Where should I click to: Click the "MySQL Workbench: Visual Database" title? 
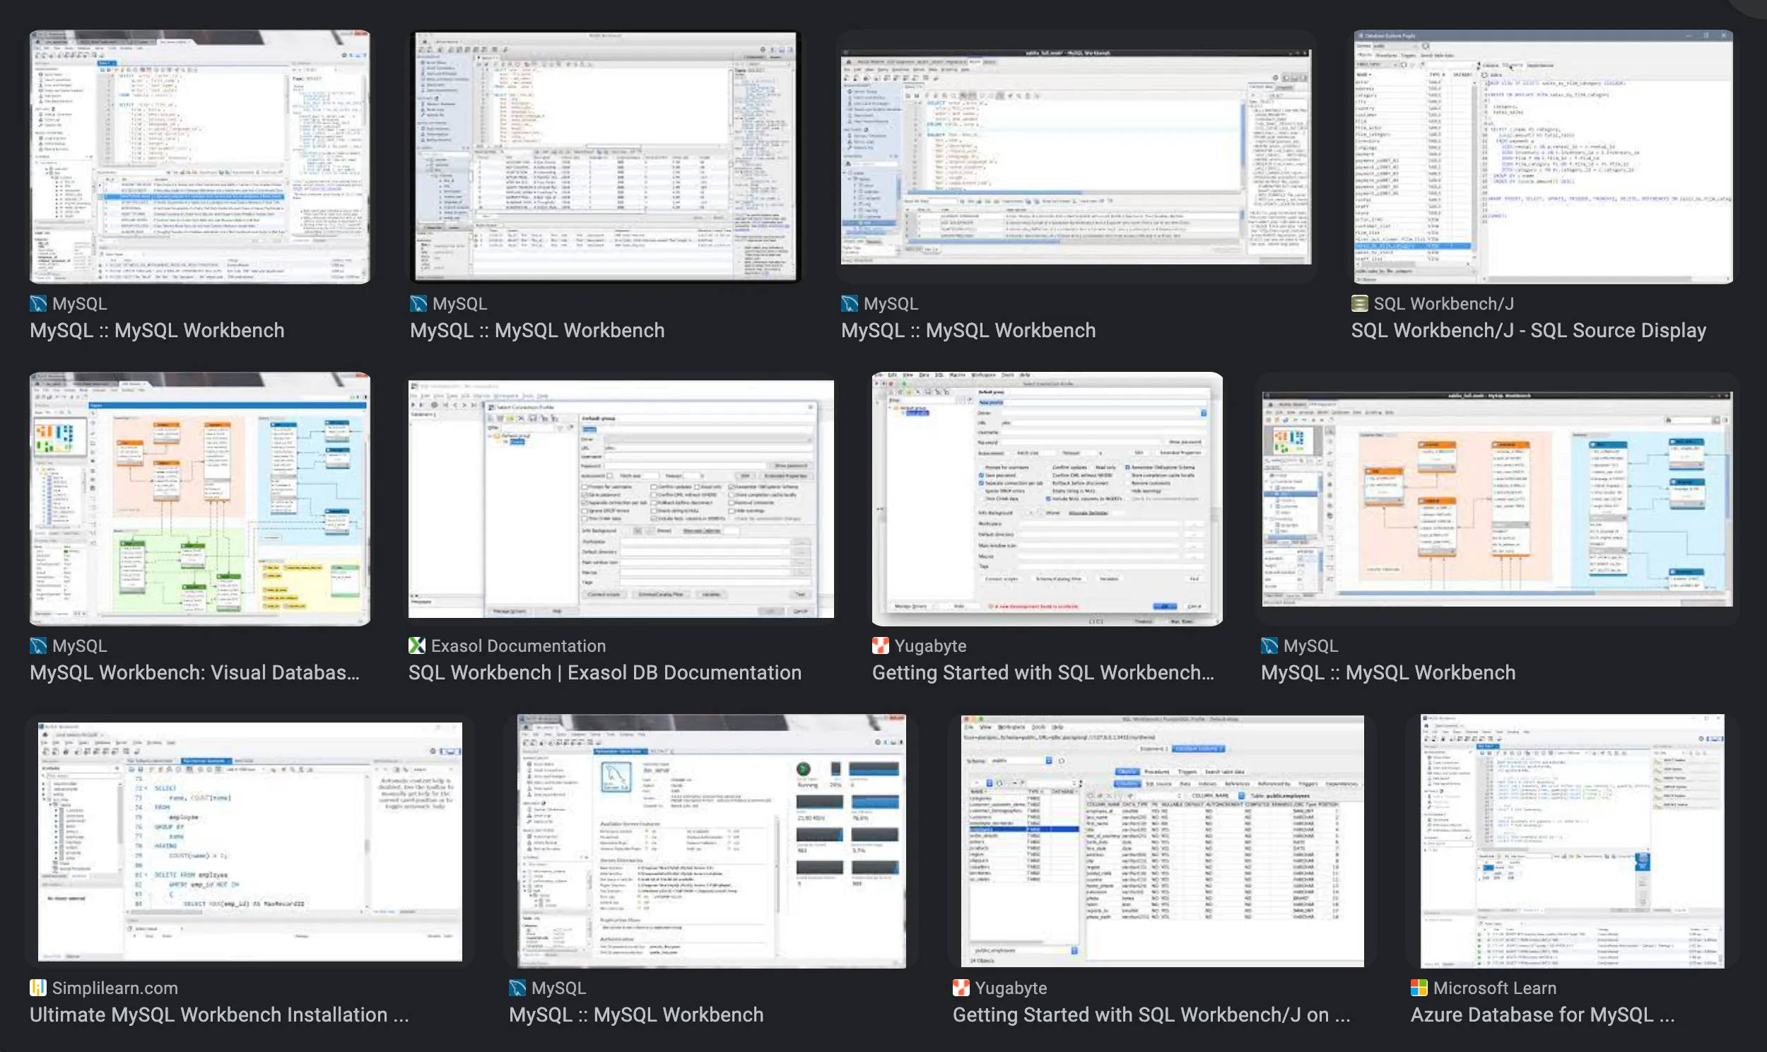tap(195, 672)
